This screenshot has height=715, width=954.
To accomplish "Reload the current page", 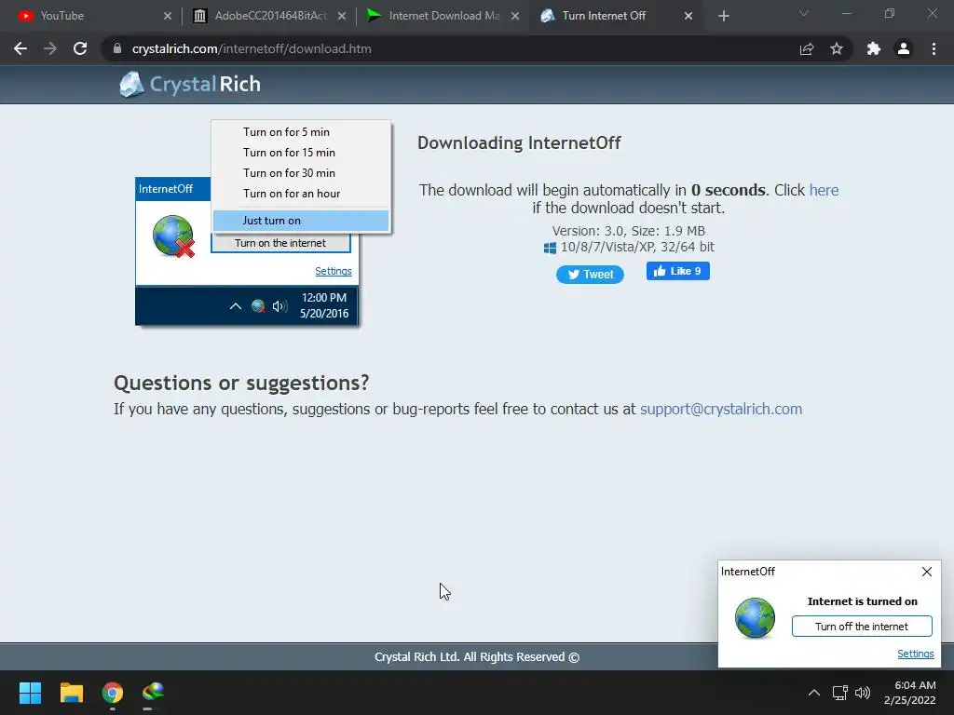I will [80, 48].
